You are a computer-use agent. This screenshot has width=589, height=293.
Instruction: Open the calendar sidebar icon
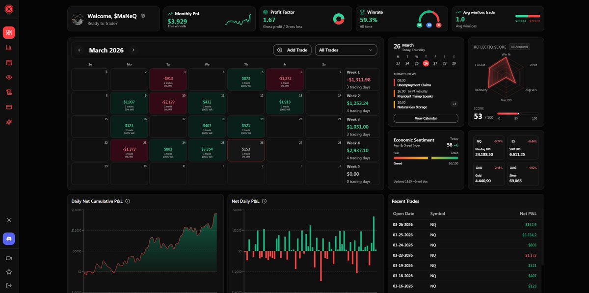(9, 62)
